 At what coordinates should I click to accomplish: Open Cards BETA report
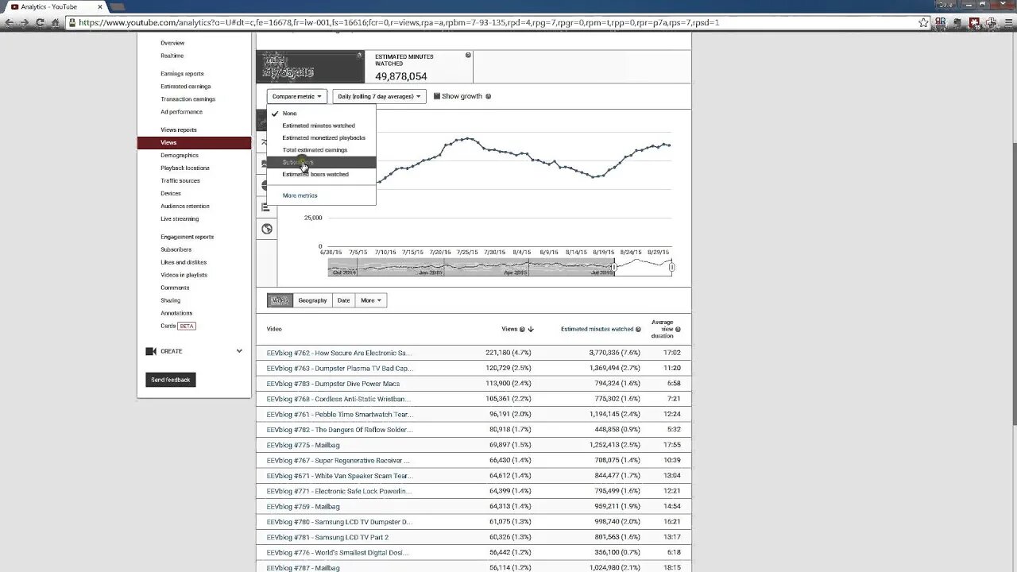pos(177,326)
